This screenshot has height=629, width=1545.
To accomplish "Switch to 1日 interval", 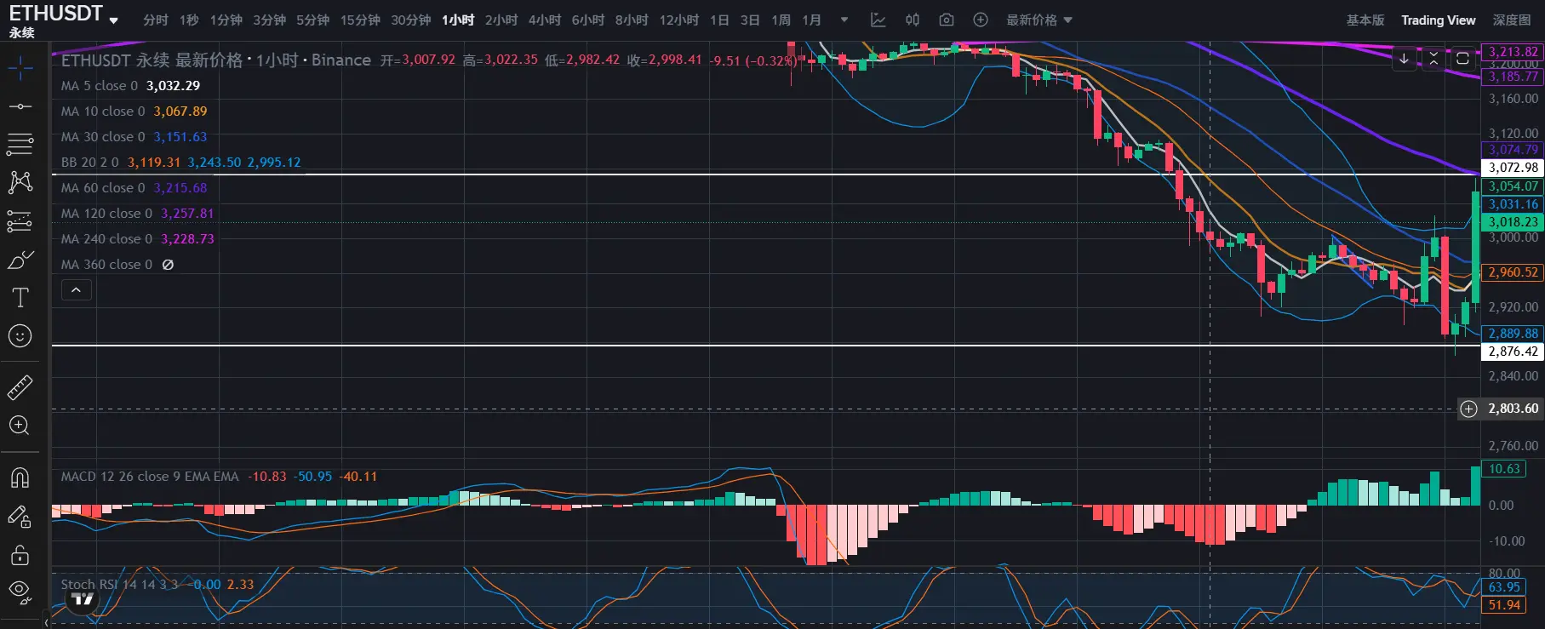I will [719, 20].
